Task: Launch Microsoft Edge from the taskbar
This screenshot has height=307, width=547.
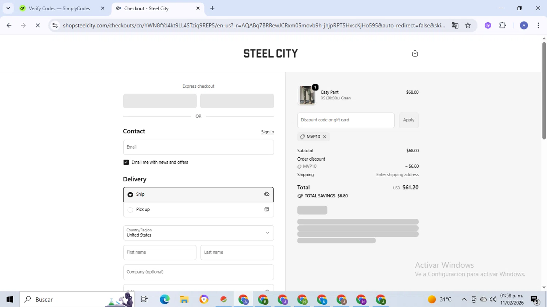Action: point(164,299)
